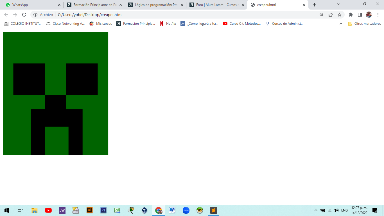Open the Otros marcadores folder

pos(365,24)
